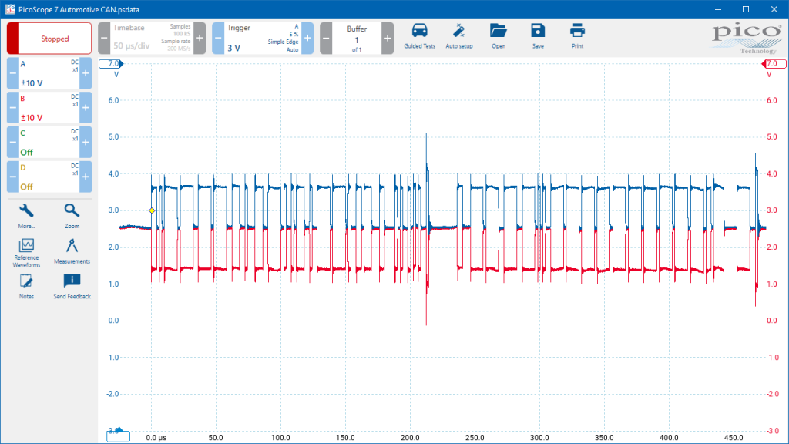This screenshot has height=444, width=789.
Task: Run Auto setup wand tool
Action: [x=459, y=36]
